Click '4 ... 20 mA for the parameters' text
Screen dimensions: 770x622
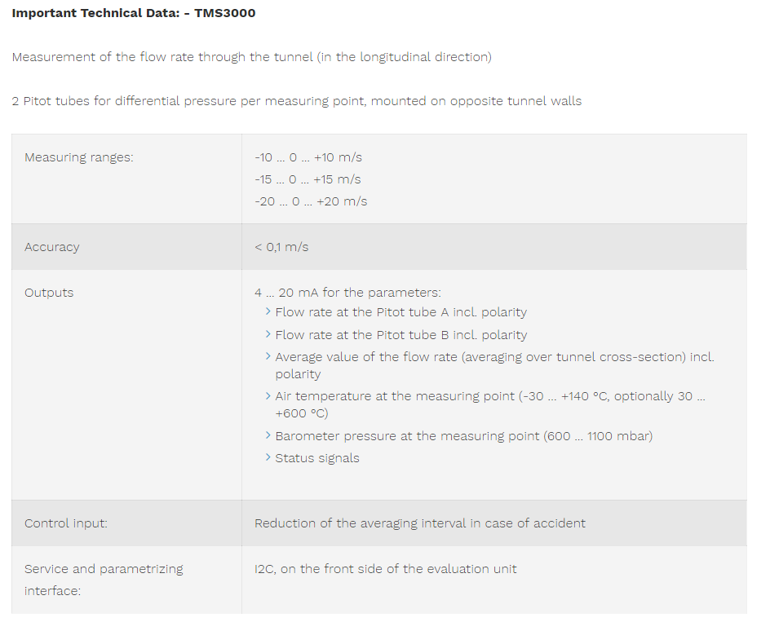[x=347, y=293]
